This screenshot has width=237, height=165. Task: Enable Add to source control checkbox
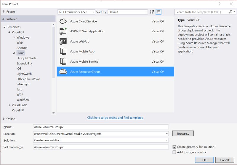(x=174, y=152)
